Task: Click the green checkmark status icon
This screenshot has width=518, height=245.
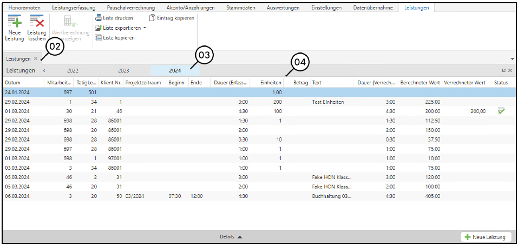Action: [501, 110]
